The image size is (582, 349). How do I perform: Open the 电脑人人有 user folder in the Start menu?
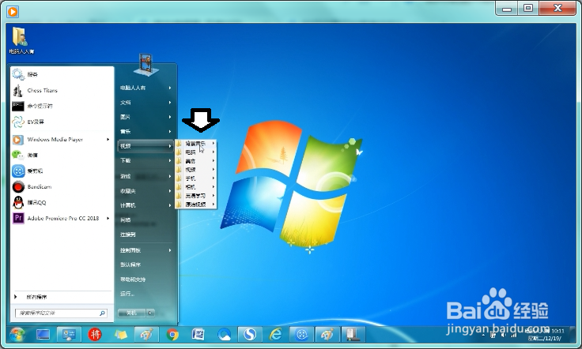coord(145,88)
